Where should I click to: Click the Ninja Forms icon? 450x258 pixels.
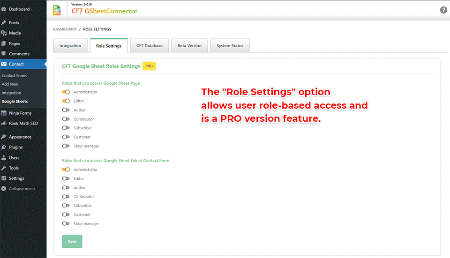click(x=4, y=113)
